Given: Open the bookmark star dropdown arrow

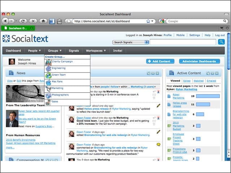Looking at the screenshot, I should (x=152, y=21).
